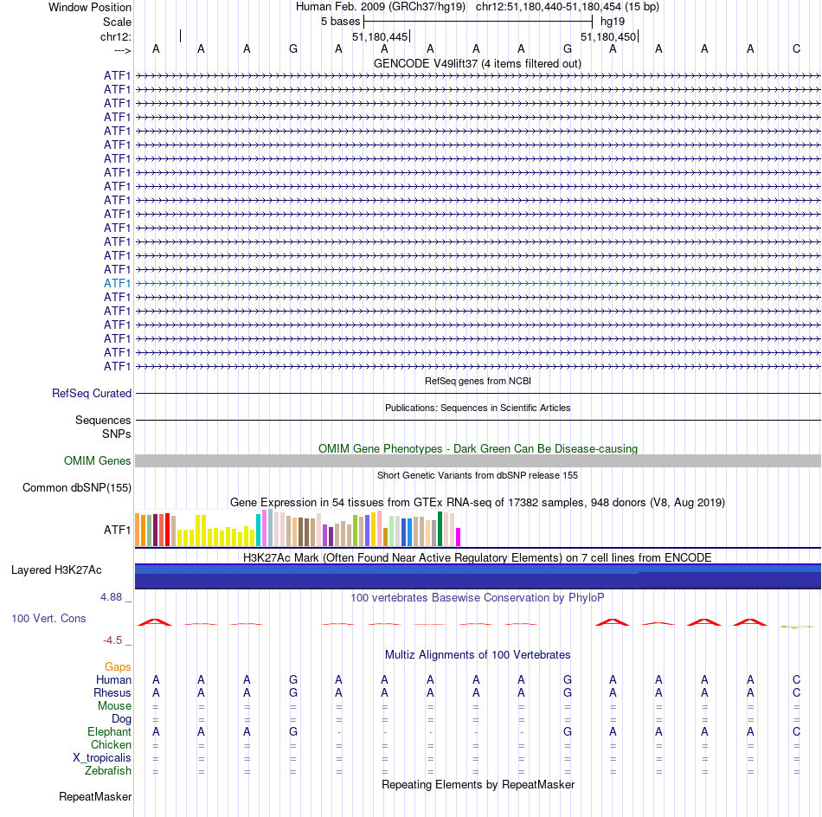Click the Scale label
The height and width of the screenshot is (817, 822).
point(117,22)
